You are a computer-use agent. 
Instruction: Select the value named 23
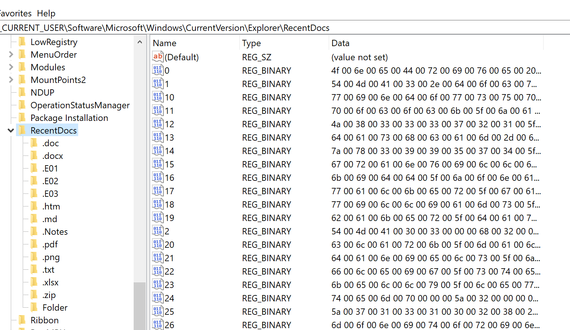(169, 285)
